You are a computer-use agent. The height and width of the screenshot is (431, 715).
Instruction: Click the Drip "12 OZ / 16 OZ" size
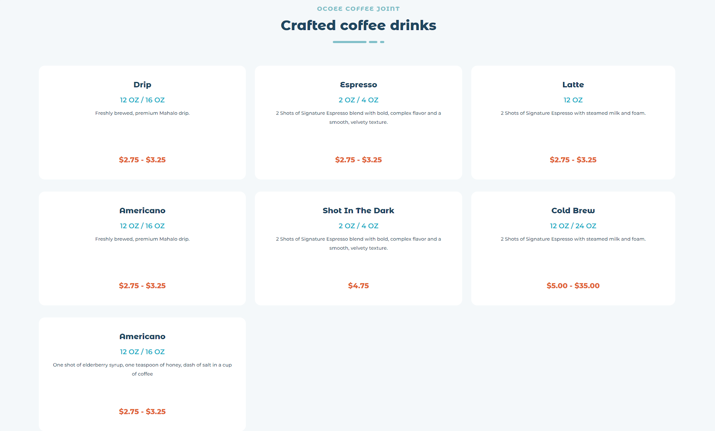142,100
